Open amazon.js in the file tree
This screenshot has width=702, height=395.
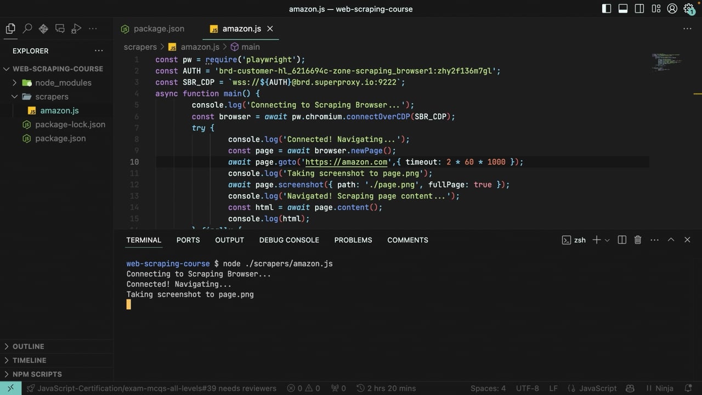(57, 110)
